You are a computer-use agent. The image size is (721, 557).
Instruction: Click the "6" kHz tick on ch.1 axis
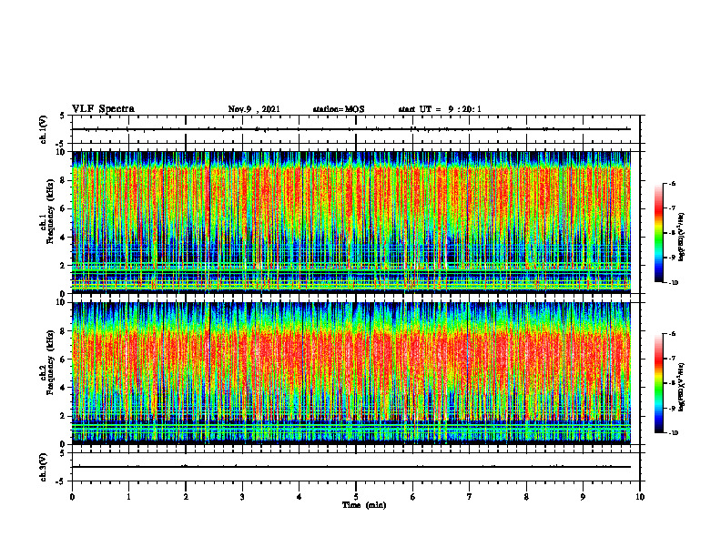[x=64, y=208]
